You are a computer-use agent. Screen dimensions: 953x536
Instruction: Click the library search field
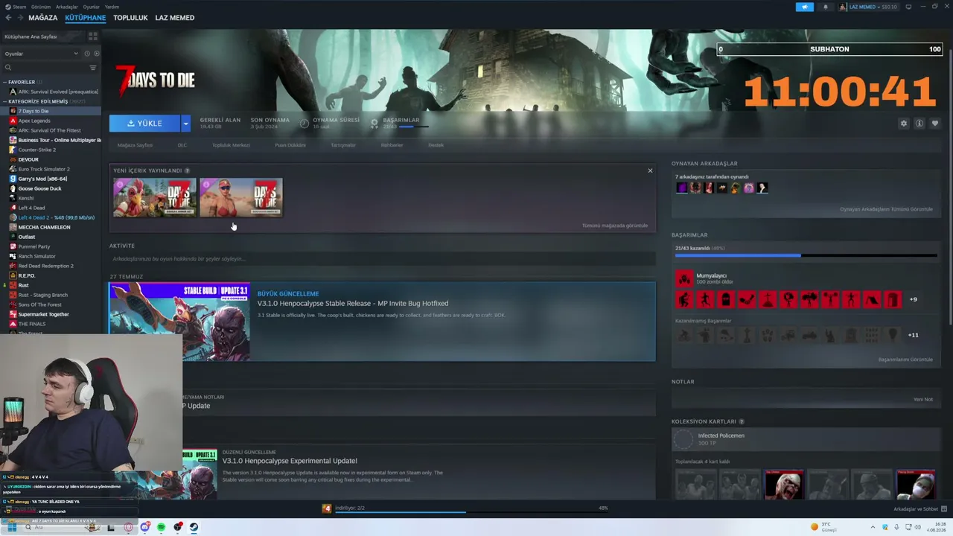point(48,68)
